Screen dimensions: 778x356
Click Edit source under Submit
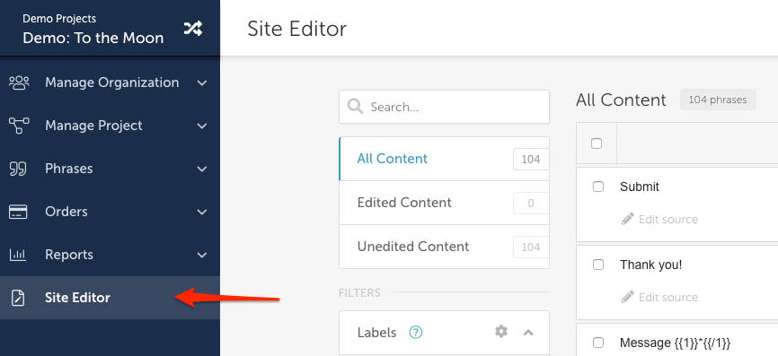pyautogui.click(x=659, y=220)
